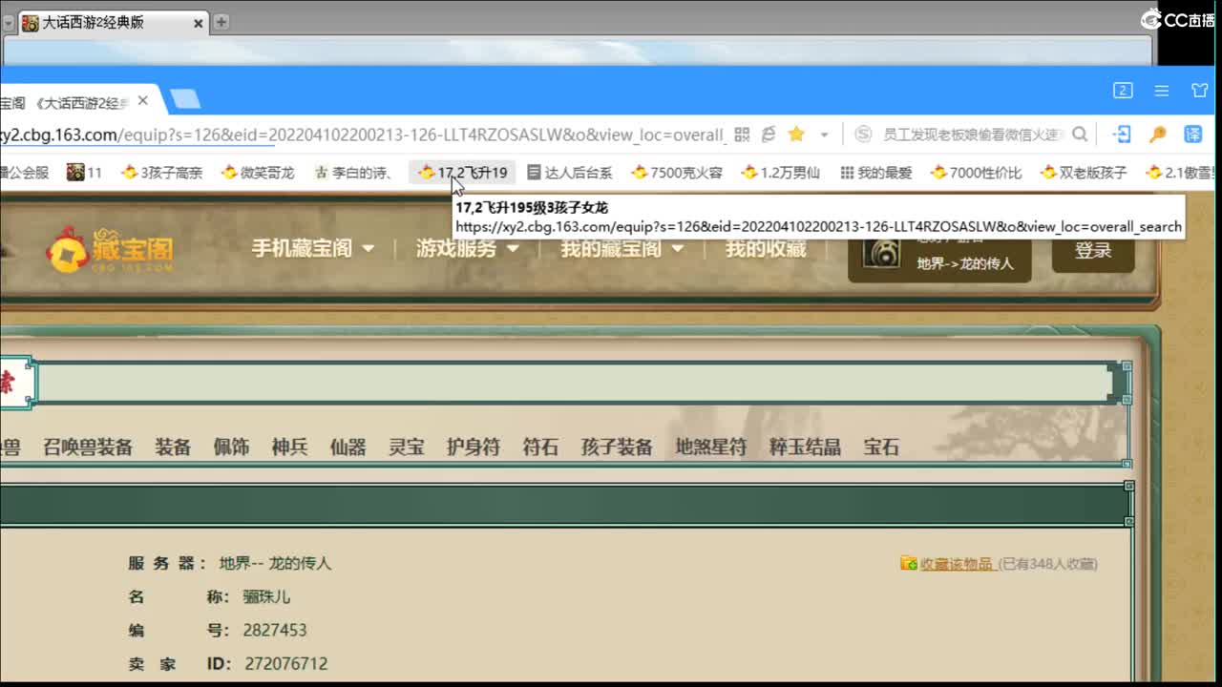The height and width of the screenshot is (687, 1222).
Task: Click the seller ID 272076712
Action: coord(286,663)
